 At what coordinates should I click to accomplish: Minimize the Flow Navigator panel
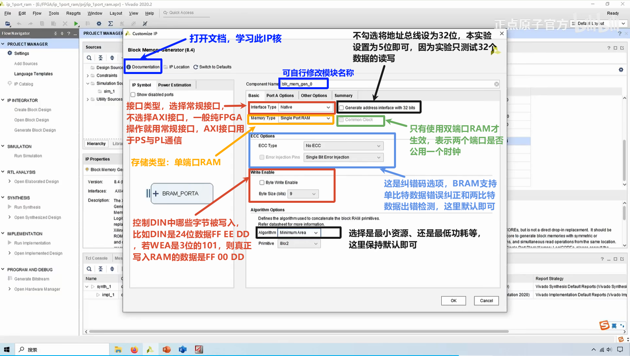coord(75,34)
